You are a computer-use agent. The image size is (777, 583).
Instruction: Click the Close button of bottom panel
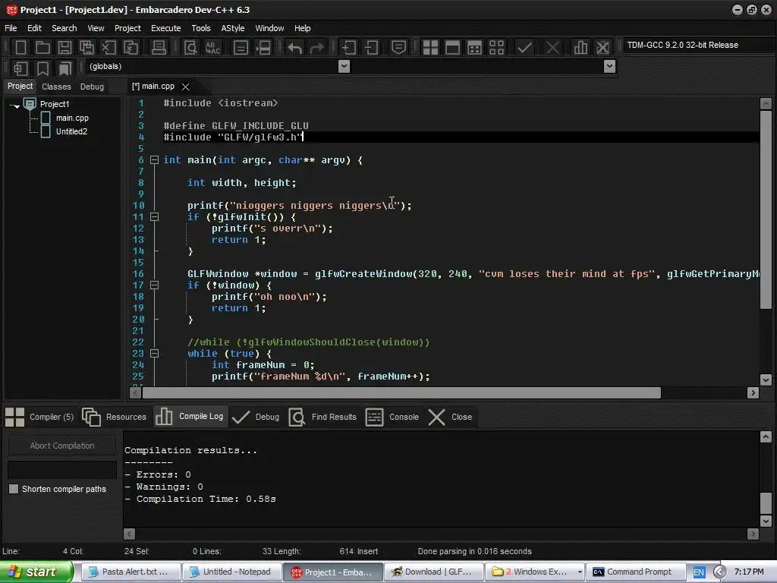coord(449,417)
